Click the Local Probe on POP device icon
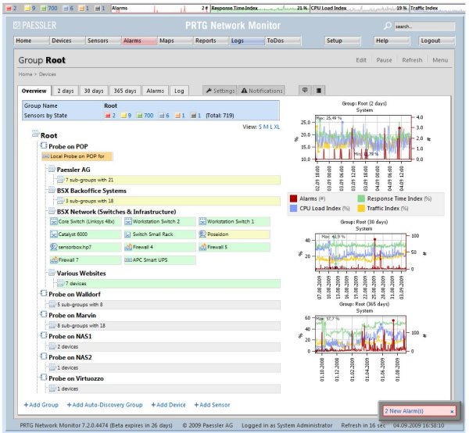The width and height of the screenshot is (469, 433). (x=46, y=156)
